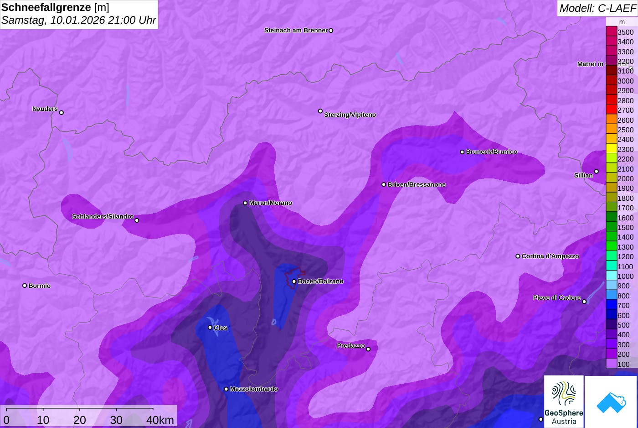638x428 pixels.
Task: Click the Sterzing/Vipiteno marker dot
Action: (x=320, y=111)
